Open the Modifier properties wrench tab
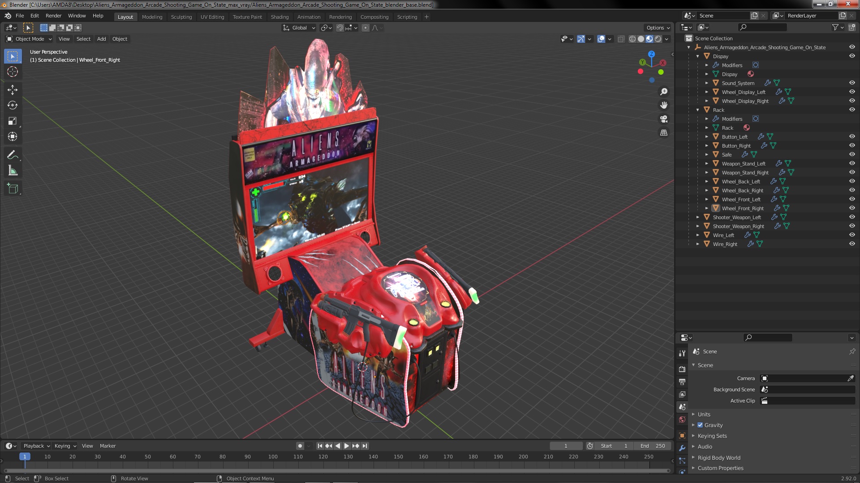This screenshot has height=483, width=860. 682,448
